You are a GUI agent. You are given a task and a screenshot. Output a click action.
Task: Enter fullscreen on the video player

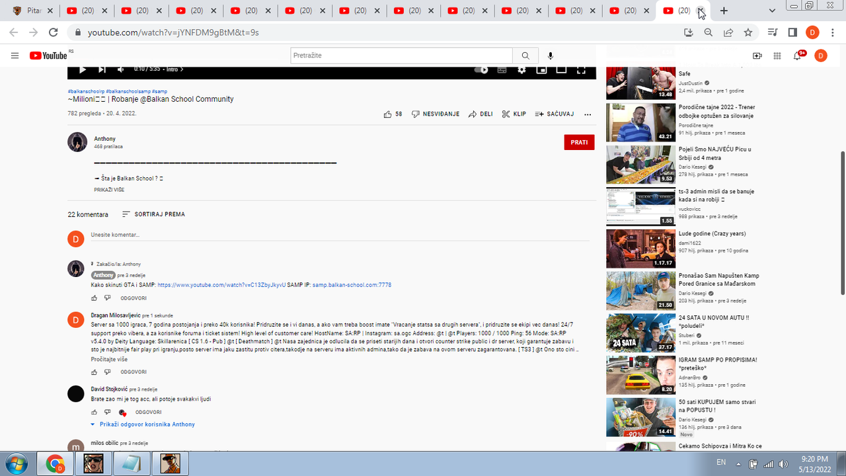click(582, 69)
